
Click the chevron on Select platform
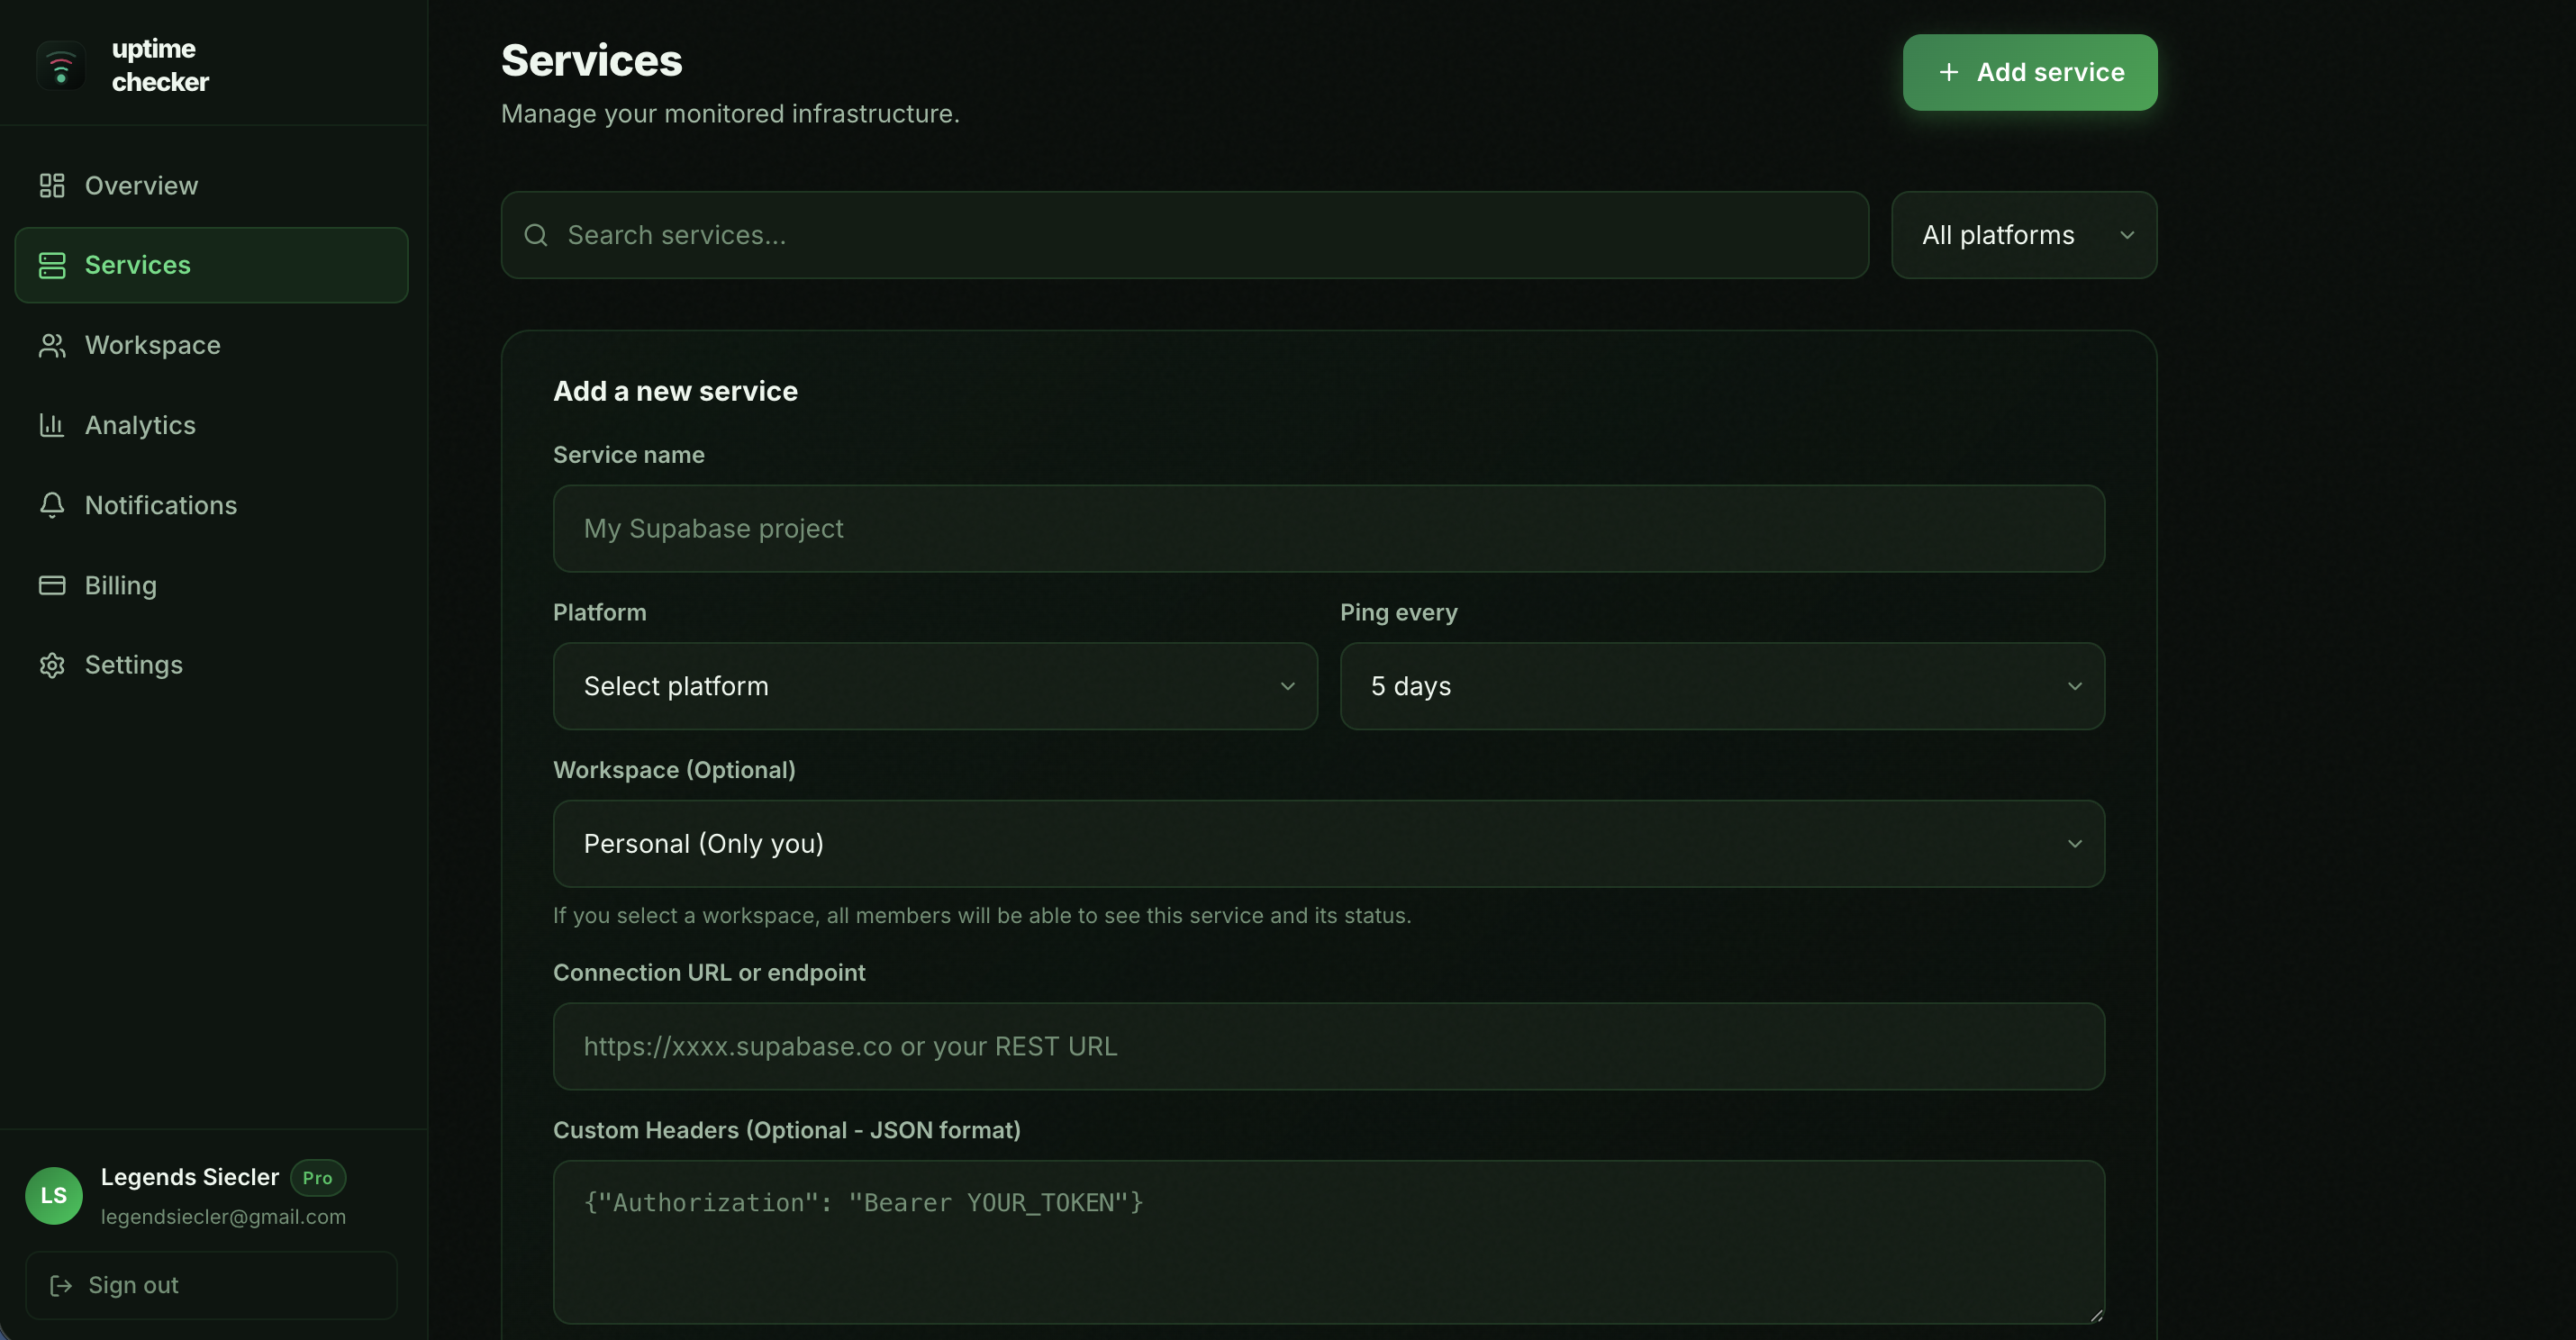click(1288, 686)
